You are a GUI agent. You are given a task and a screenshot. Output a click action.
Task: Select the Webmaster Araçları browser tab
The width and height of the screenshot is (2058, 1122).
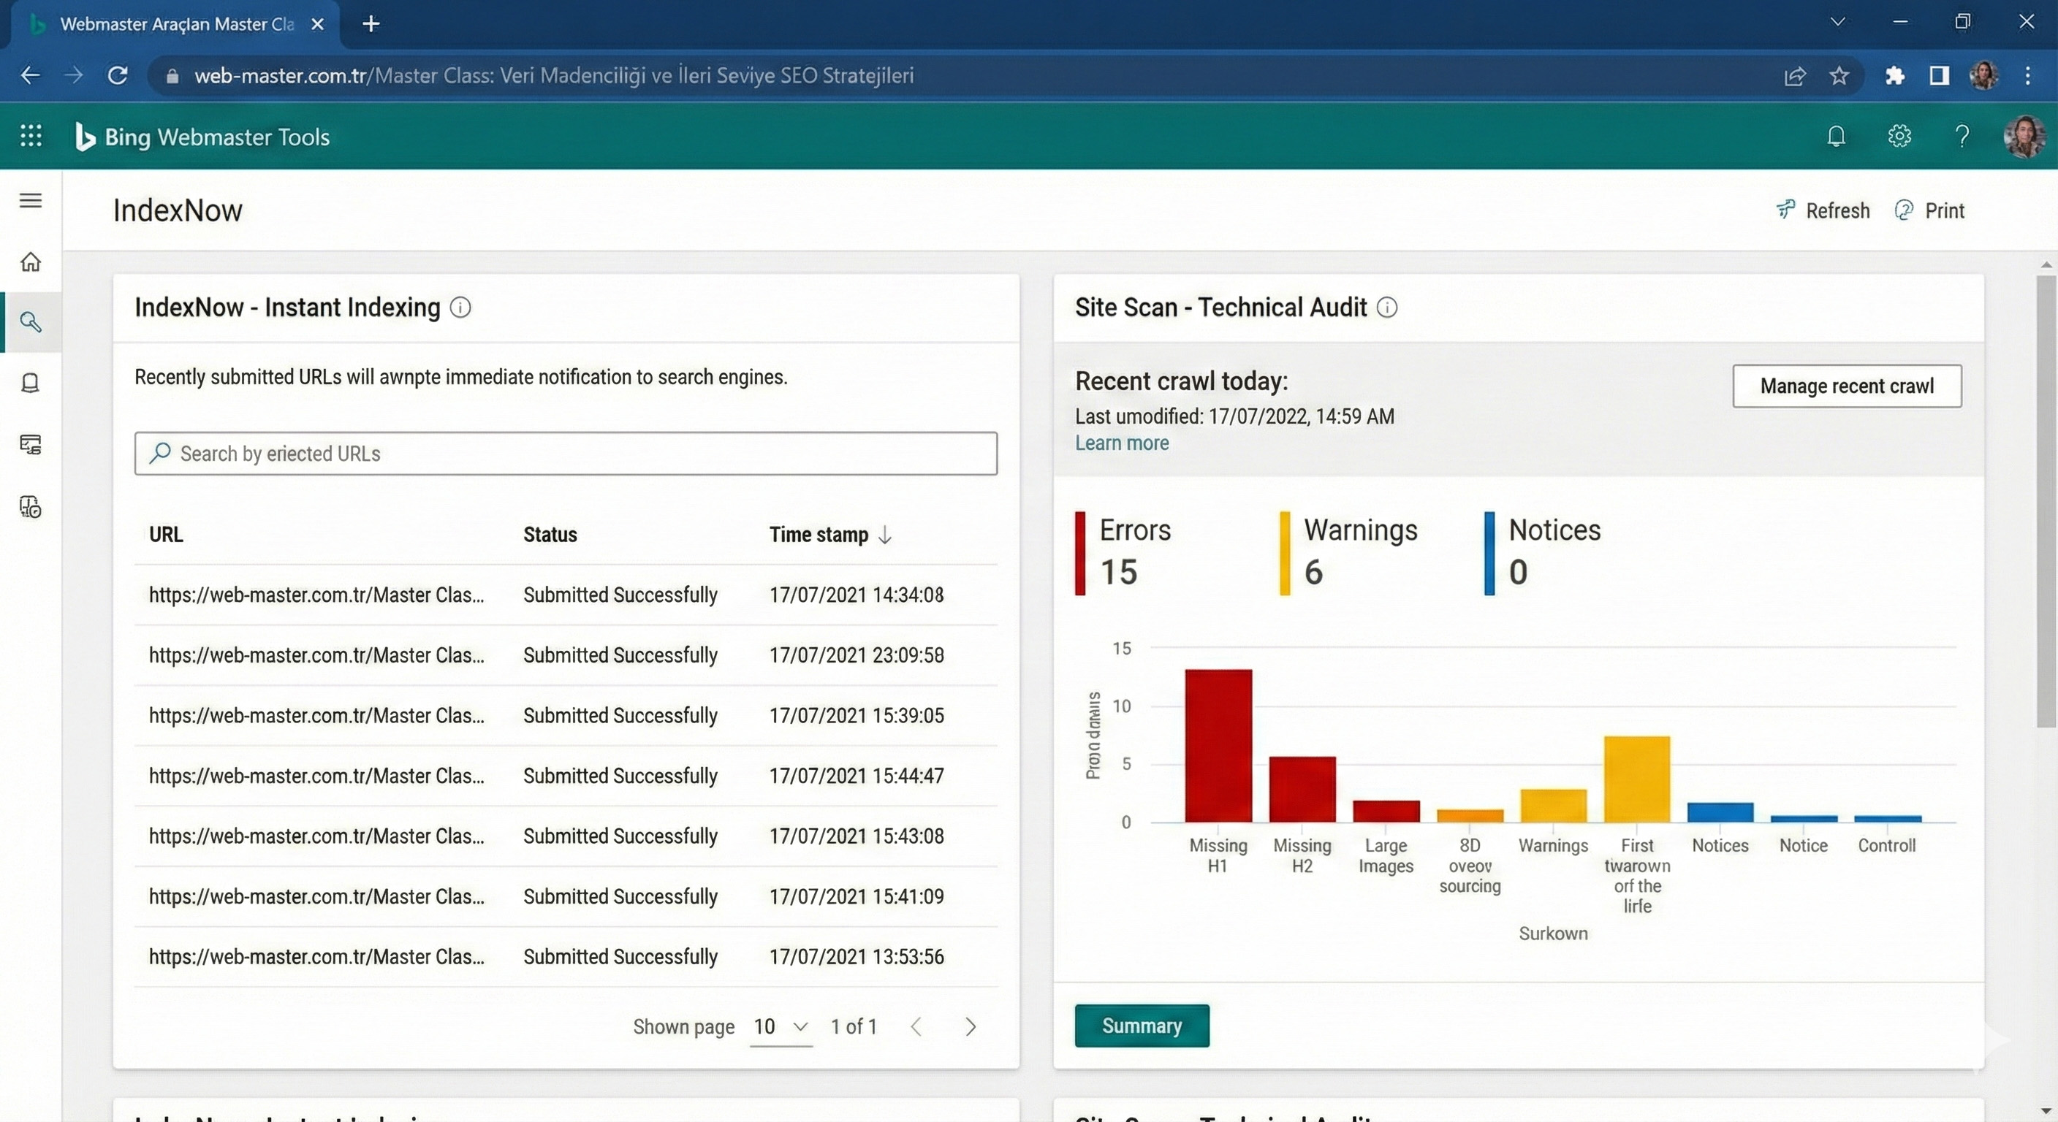tap(175, 24)
